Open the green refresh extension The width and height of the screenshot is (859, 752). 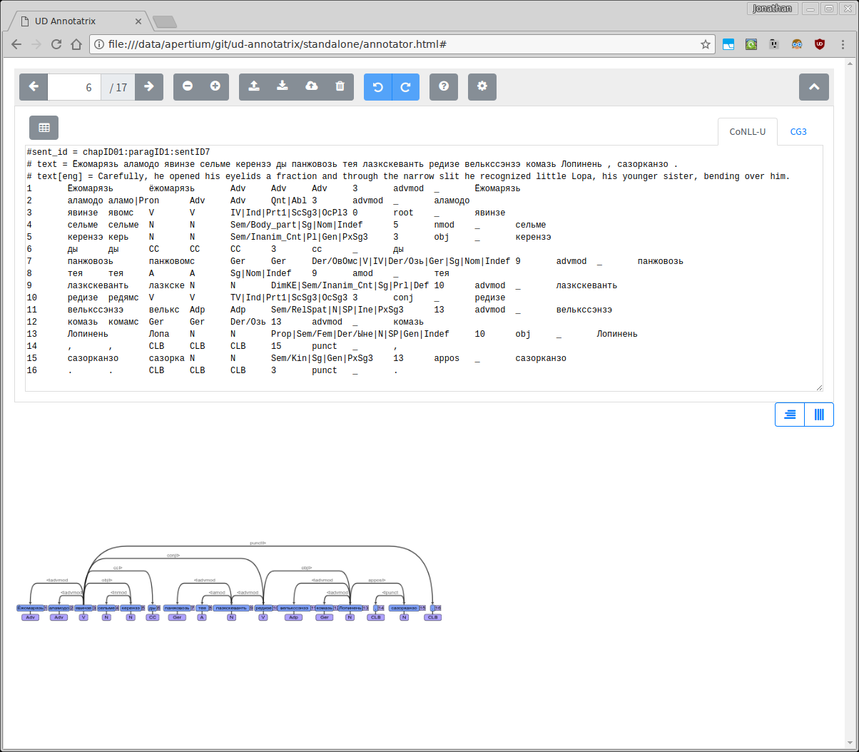pyautogui.click(x=751, y=44)
